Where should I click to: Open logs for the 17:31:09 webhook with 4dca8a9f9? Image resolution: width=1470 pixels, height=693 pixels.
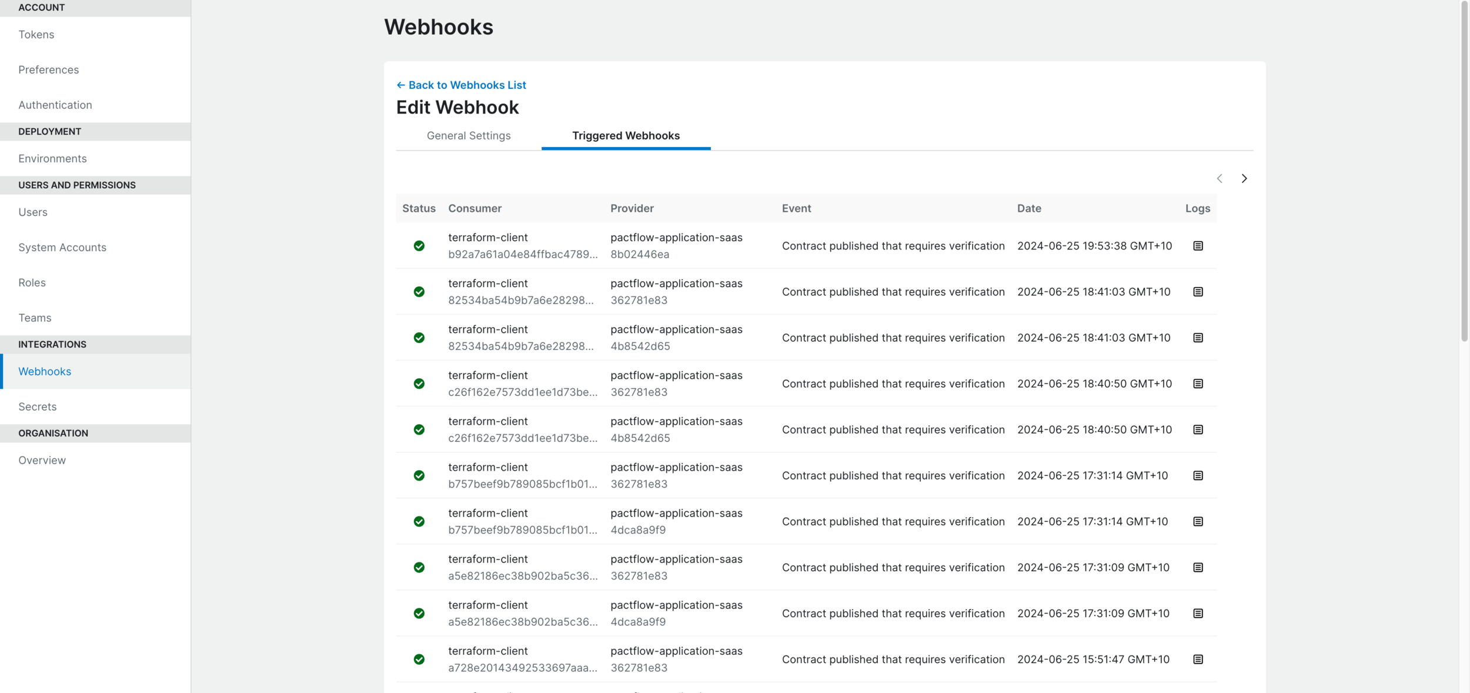click(x=1198, y=613)
